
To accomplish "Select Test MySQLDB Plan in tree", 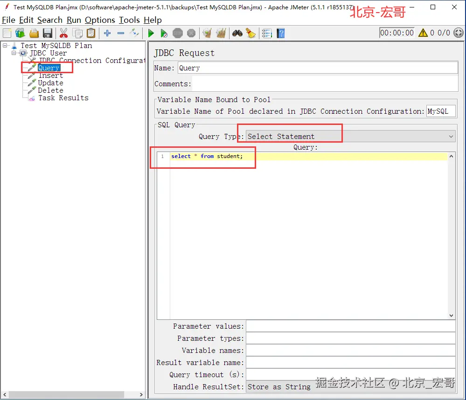I will pos(56,45).
